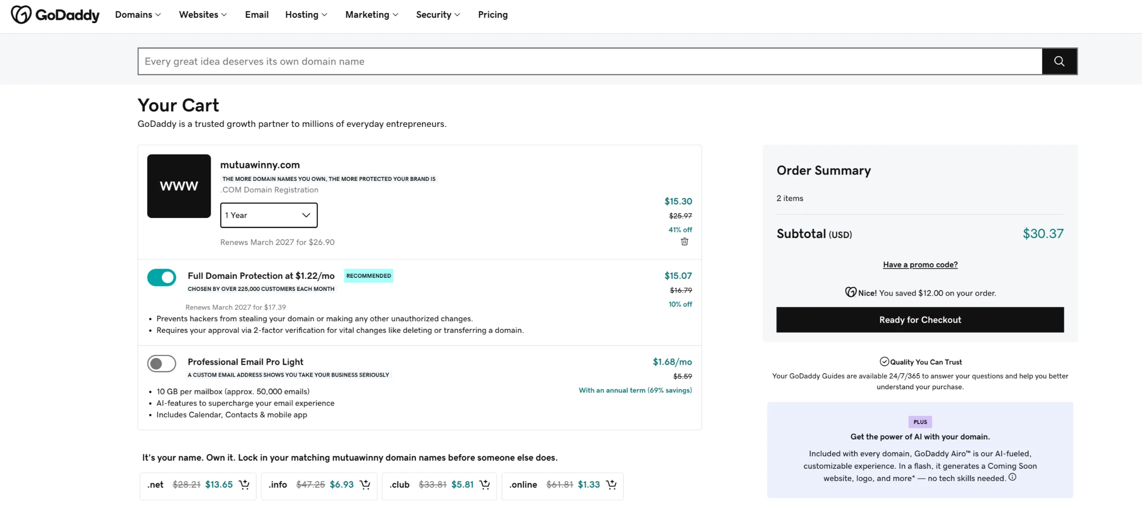Screen dimensions: 1142x520
Task: Add .net domain to cart
Action: click(x=244, y=484)
